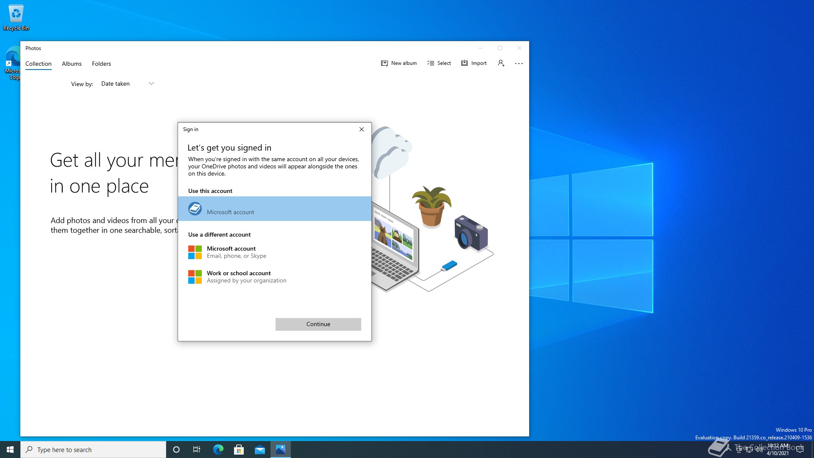Maximize the Photos window
Image resolution: width=814 pixels, height=458 pixels.
(500, 48)
